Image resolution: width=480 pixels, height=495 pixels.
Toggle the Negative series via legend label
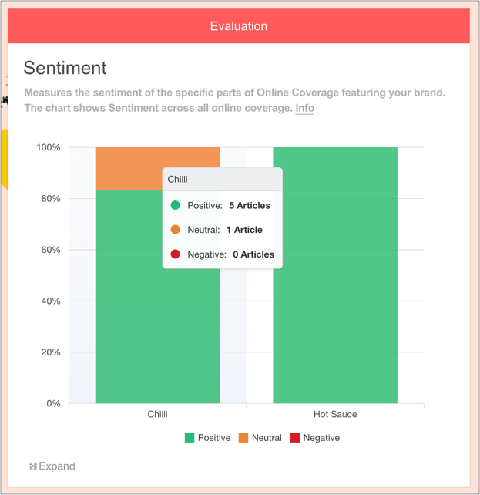pyautogui.click(x=321, y=438)
